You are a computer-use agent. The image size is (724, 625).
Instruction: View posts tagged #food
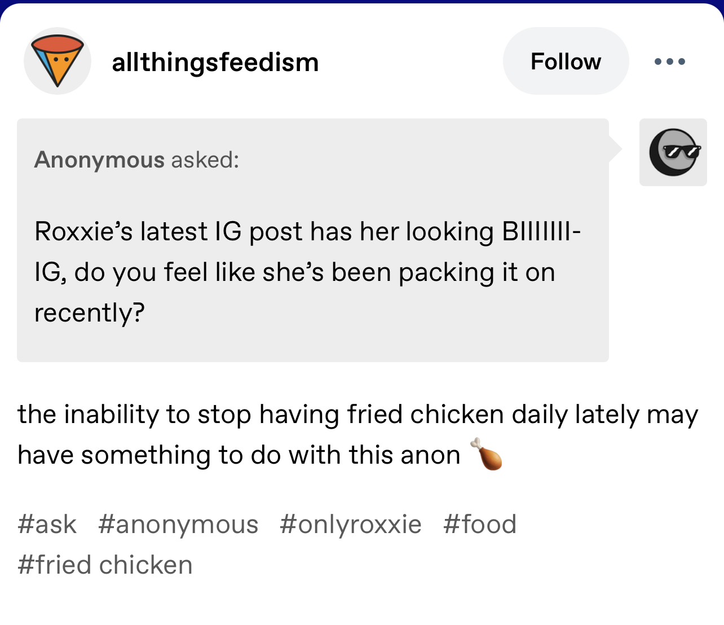pos(480,524)
